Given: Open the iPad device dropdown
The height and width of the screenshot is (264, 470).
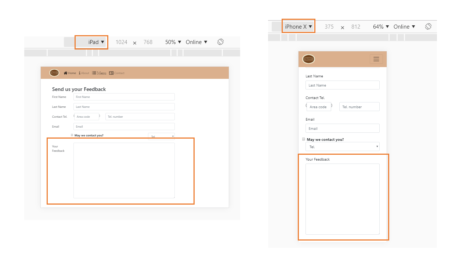Looking at the screenshot, I should pos(91,42).
